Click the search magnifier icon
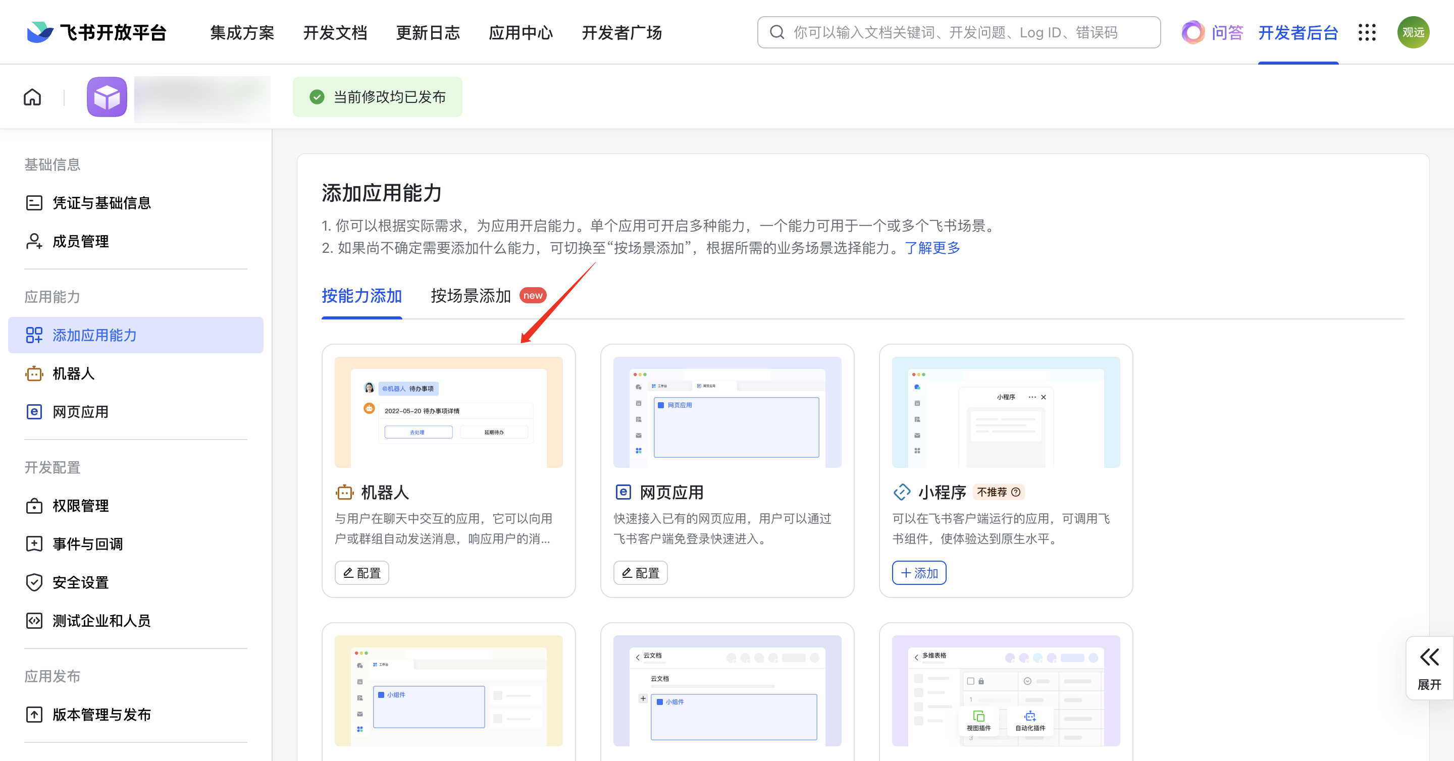This screenshot has width=1454, height=761. pos(776,32)
